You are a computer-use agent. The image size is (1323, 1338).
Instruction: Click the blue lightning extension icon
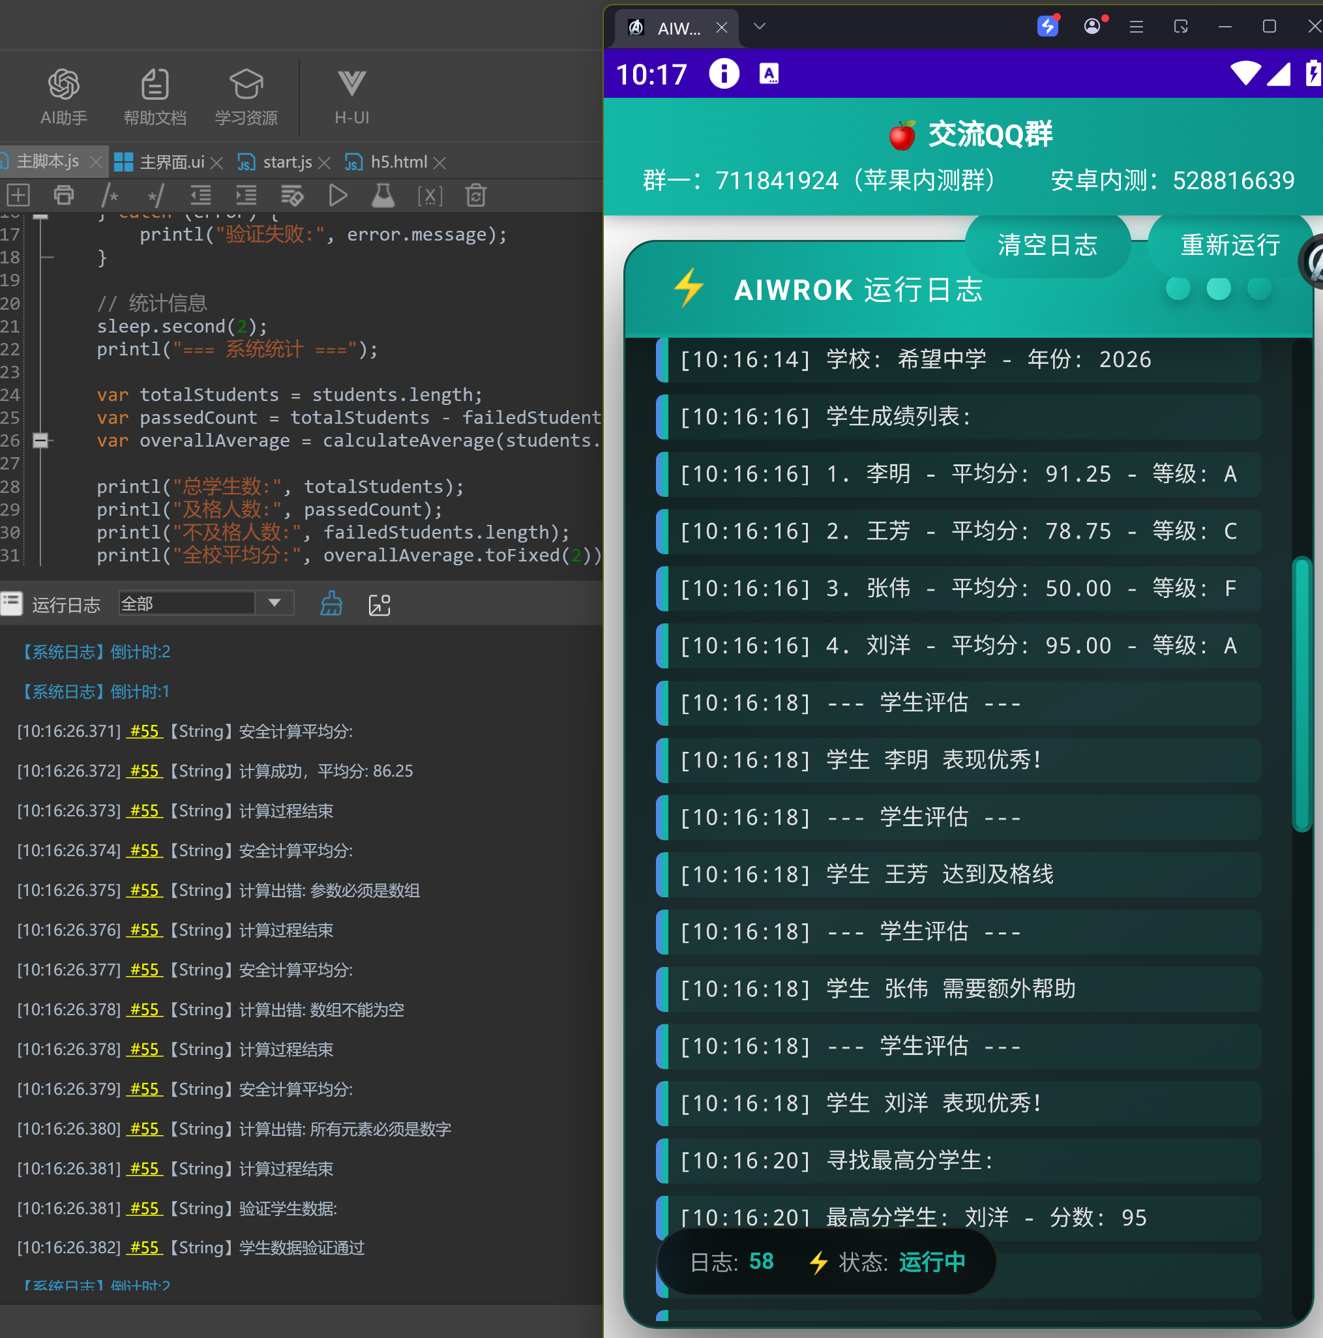coord(1048,26)
